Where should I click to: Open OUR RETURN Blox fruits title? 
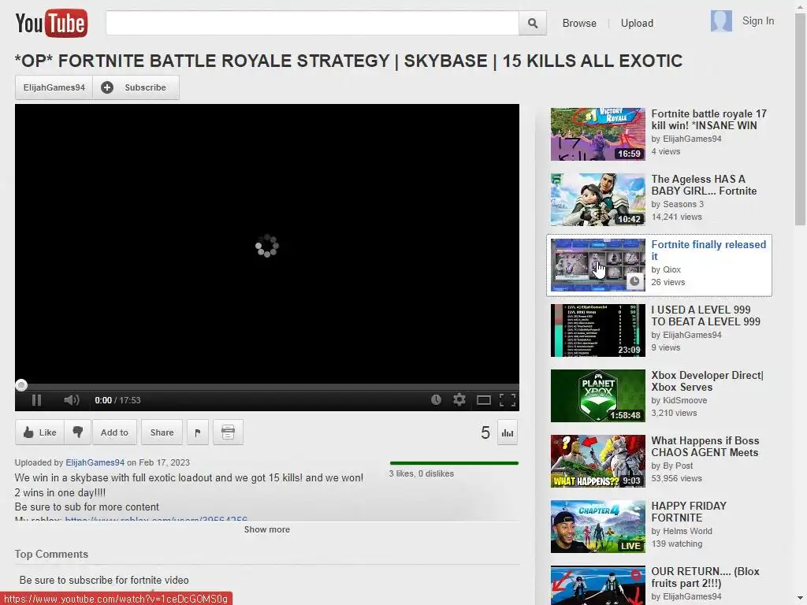click(x=705, y=577)
